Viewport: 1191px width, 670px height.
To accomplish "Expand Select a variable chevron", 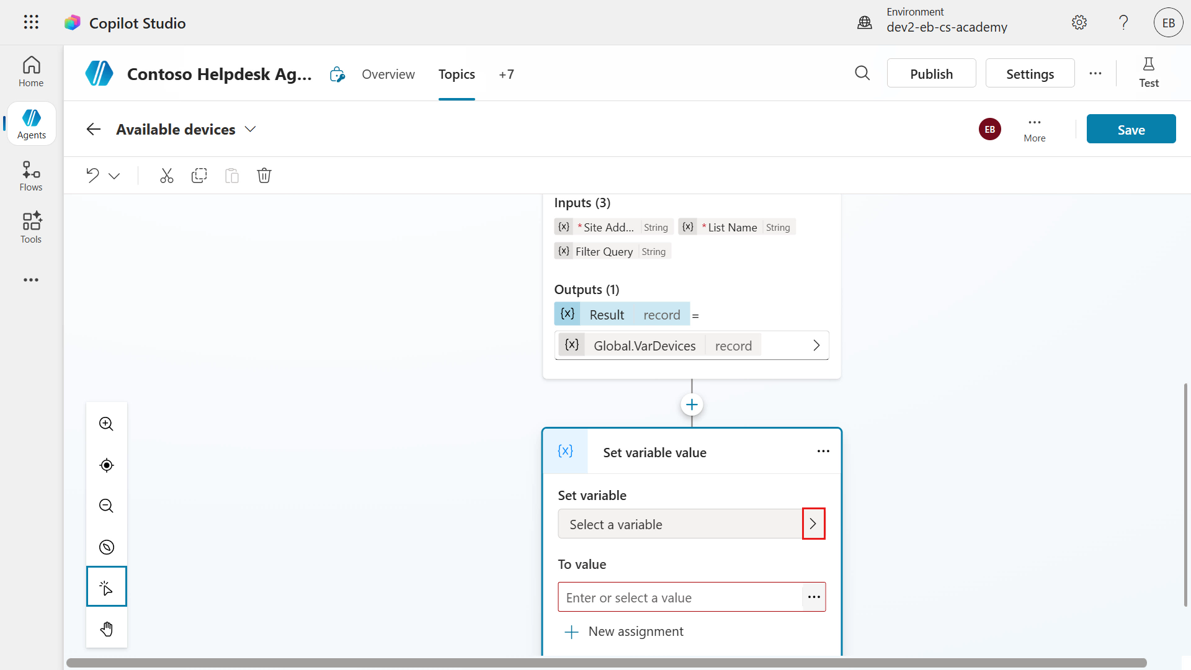I will tap(813, 524).
